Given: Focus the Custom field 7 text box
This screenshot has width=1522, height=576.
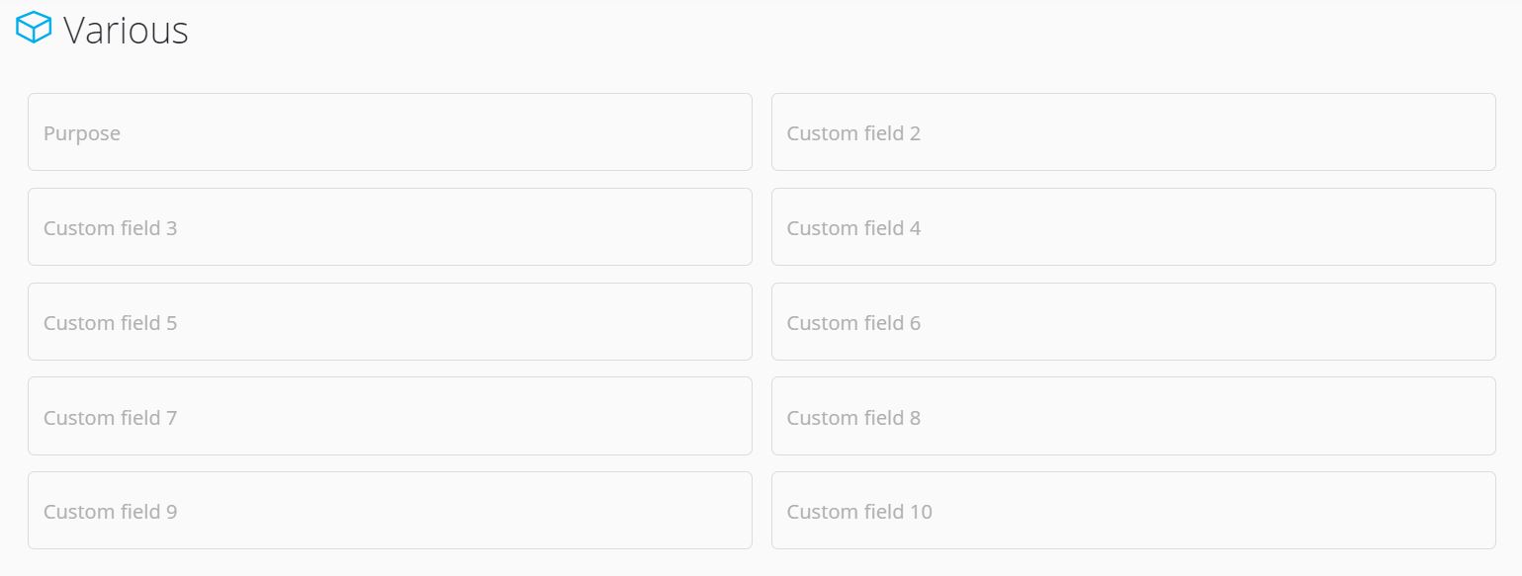Looking at the screenshot, I should [x=390, y=416].
